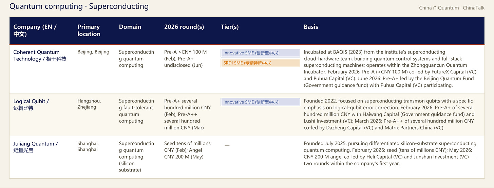The height and width of the screenshot is (188, 494).
Task: Select the 2026 round(s) column header
Action: [184, 27]
